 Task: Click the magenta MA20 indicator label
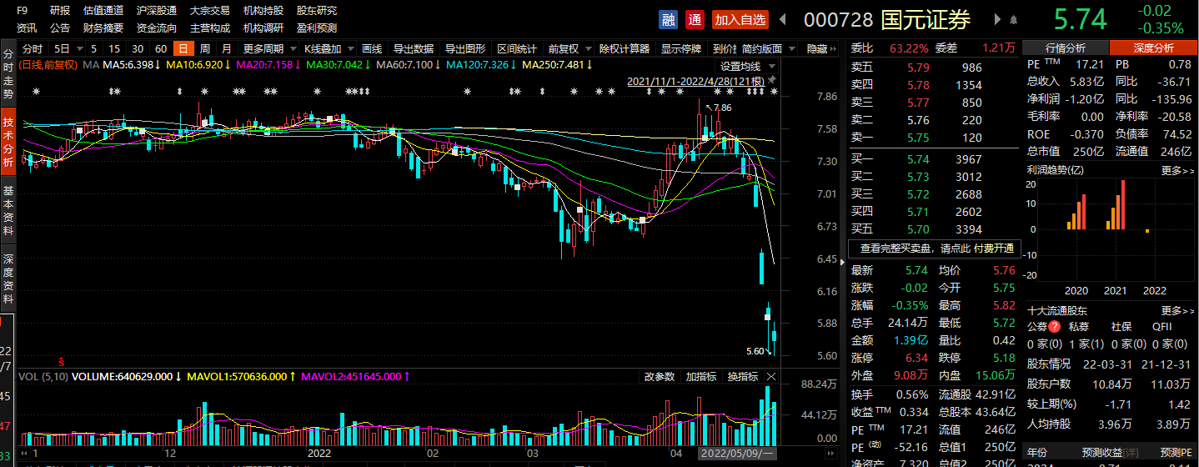267,64
